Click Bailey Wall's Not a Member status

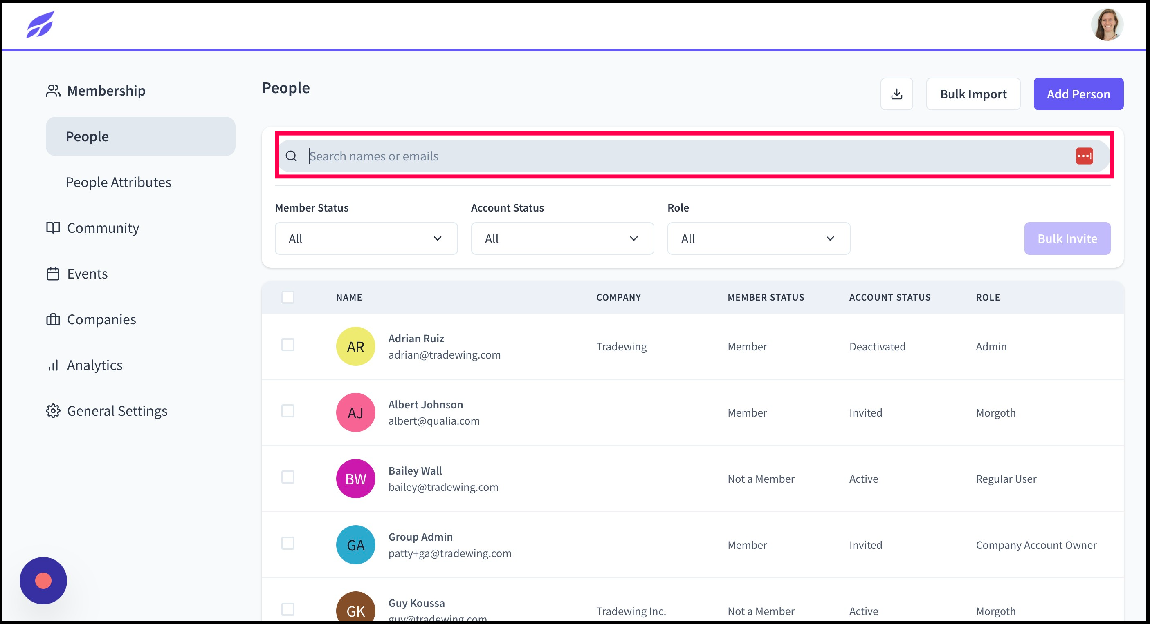point(761,479)
